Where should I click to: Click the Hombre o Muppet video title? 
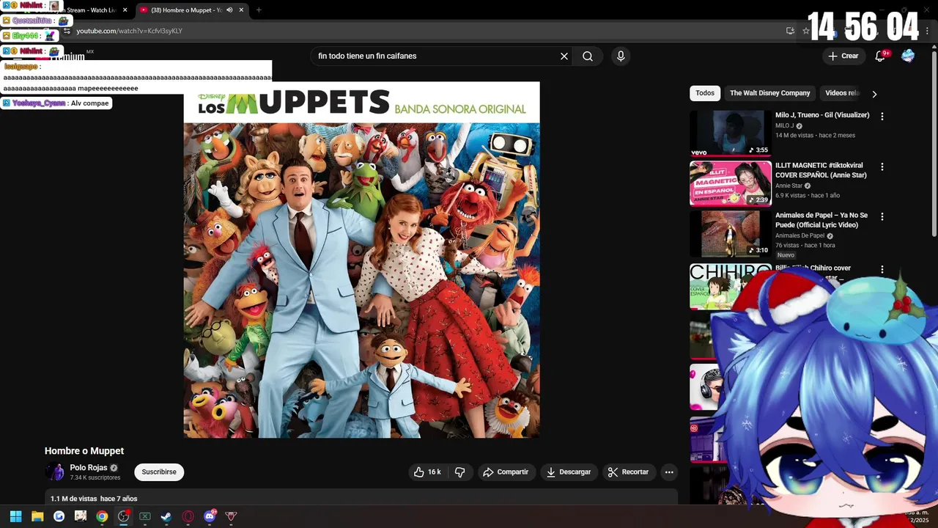pos(84,451)
